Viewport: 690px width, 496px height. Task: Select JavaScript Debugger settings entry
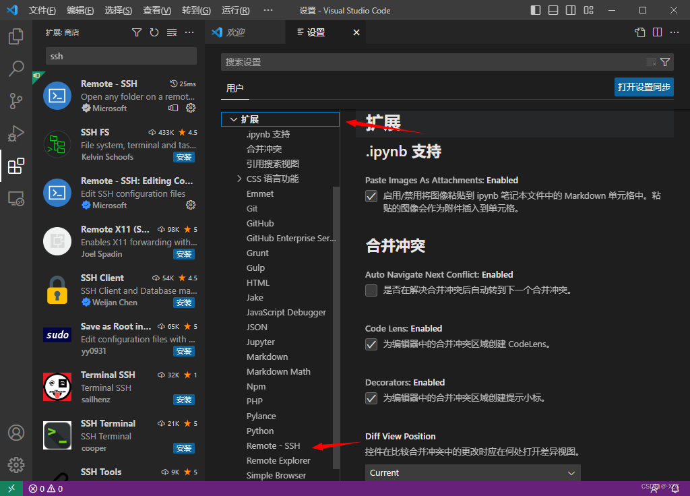286,313
